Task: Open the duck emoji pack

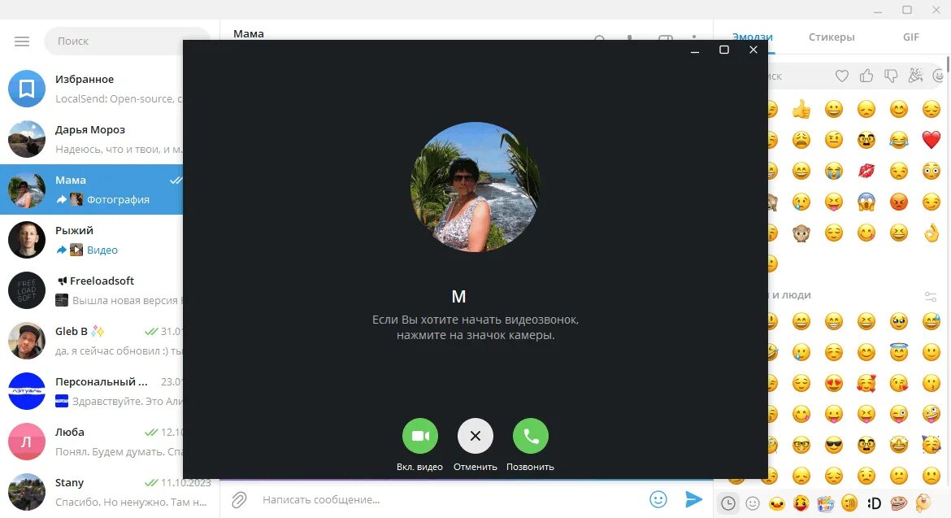Action: 777,503
